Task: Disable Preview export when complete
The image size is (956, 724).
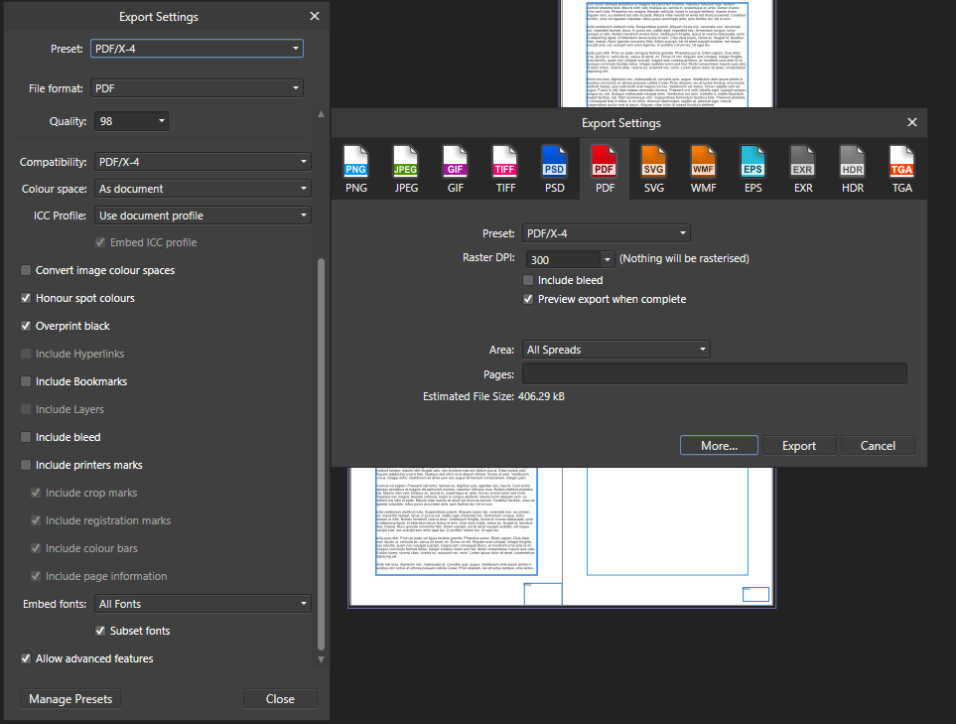Action: (x=527, y=298)
